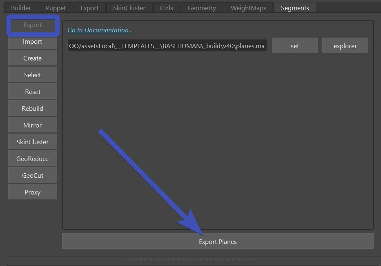Click the Create sidebar button
This screenshot has height=266, width=381.
[33, 58]
